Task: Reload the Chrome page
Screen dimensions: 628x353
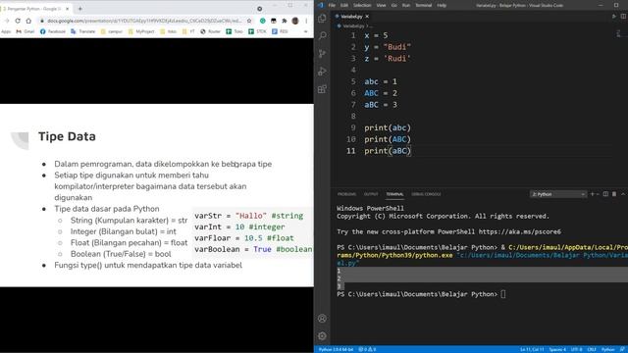Action: tap(18, 21)
